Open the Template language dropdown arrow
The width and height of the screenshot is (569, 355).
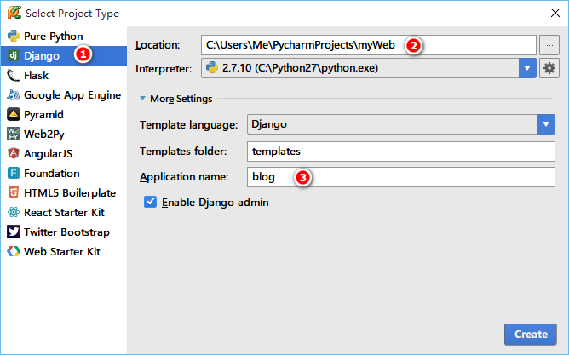(x=546, y=124)
